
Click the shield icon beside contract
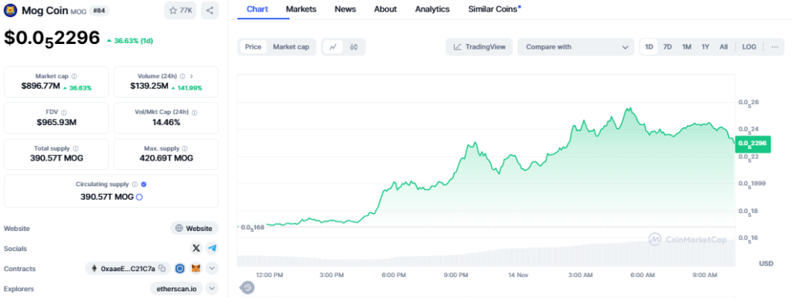[179, 269]
